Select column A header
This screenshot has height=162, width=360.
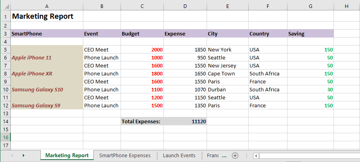[x=47, y=6]
